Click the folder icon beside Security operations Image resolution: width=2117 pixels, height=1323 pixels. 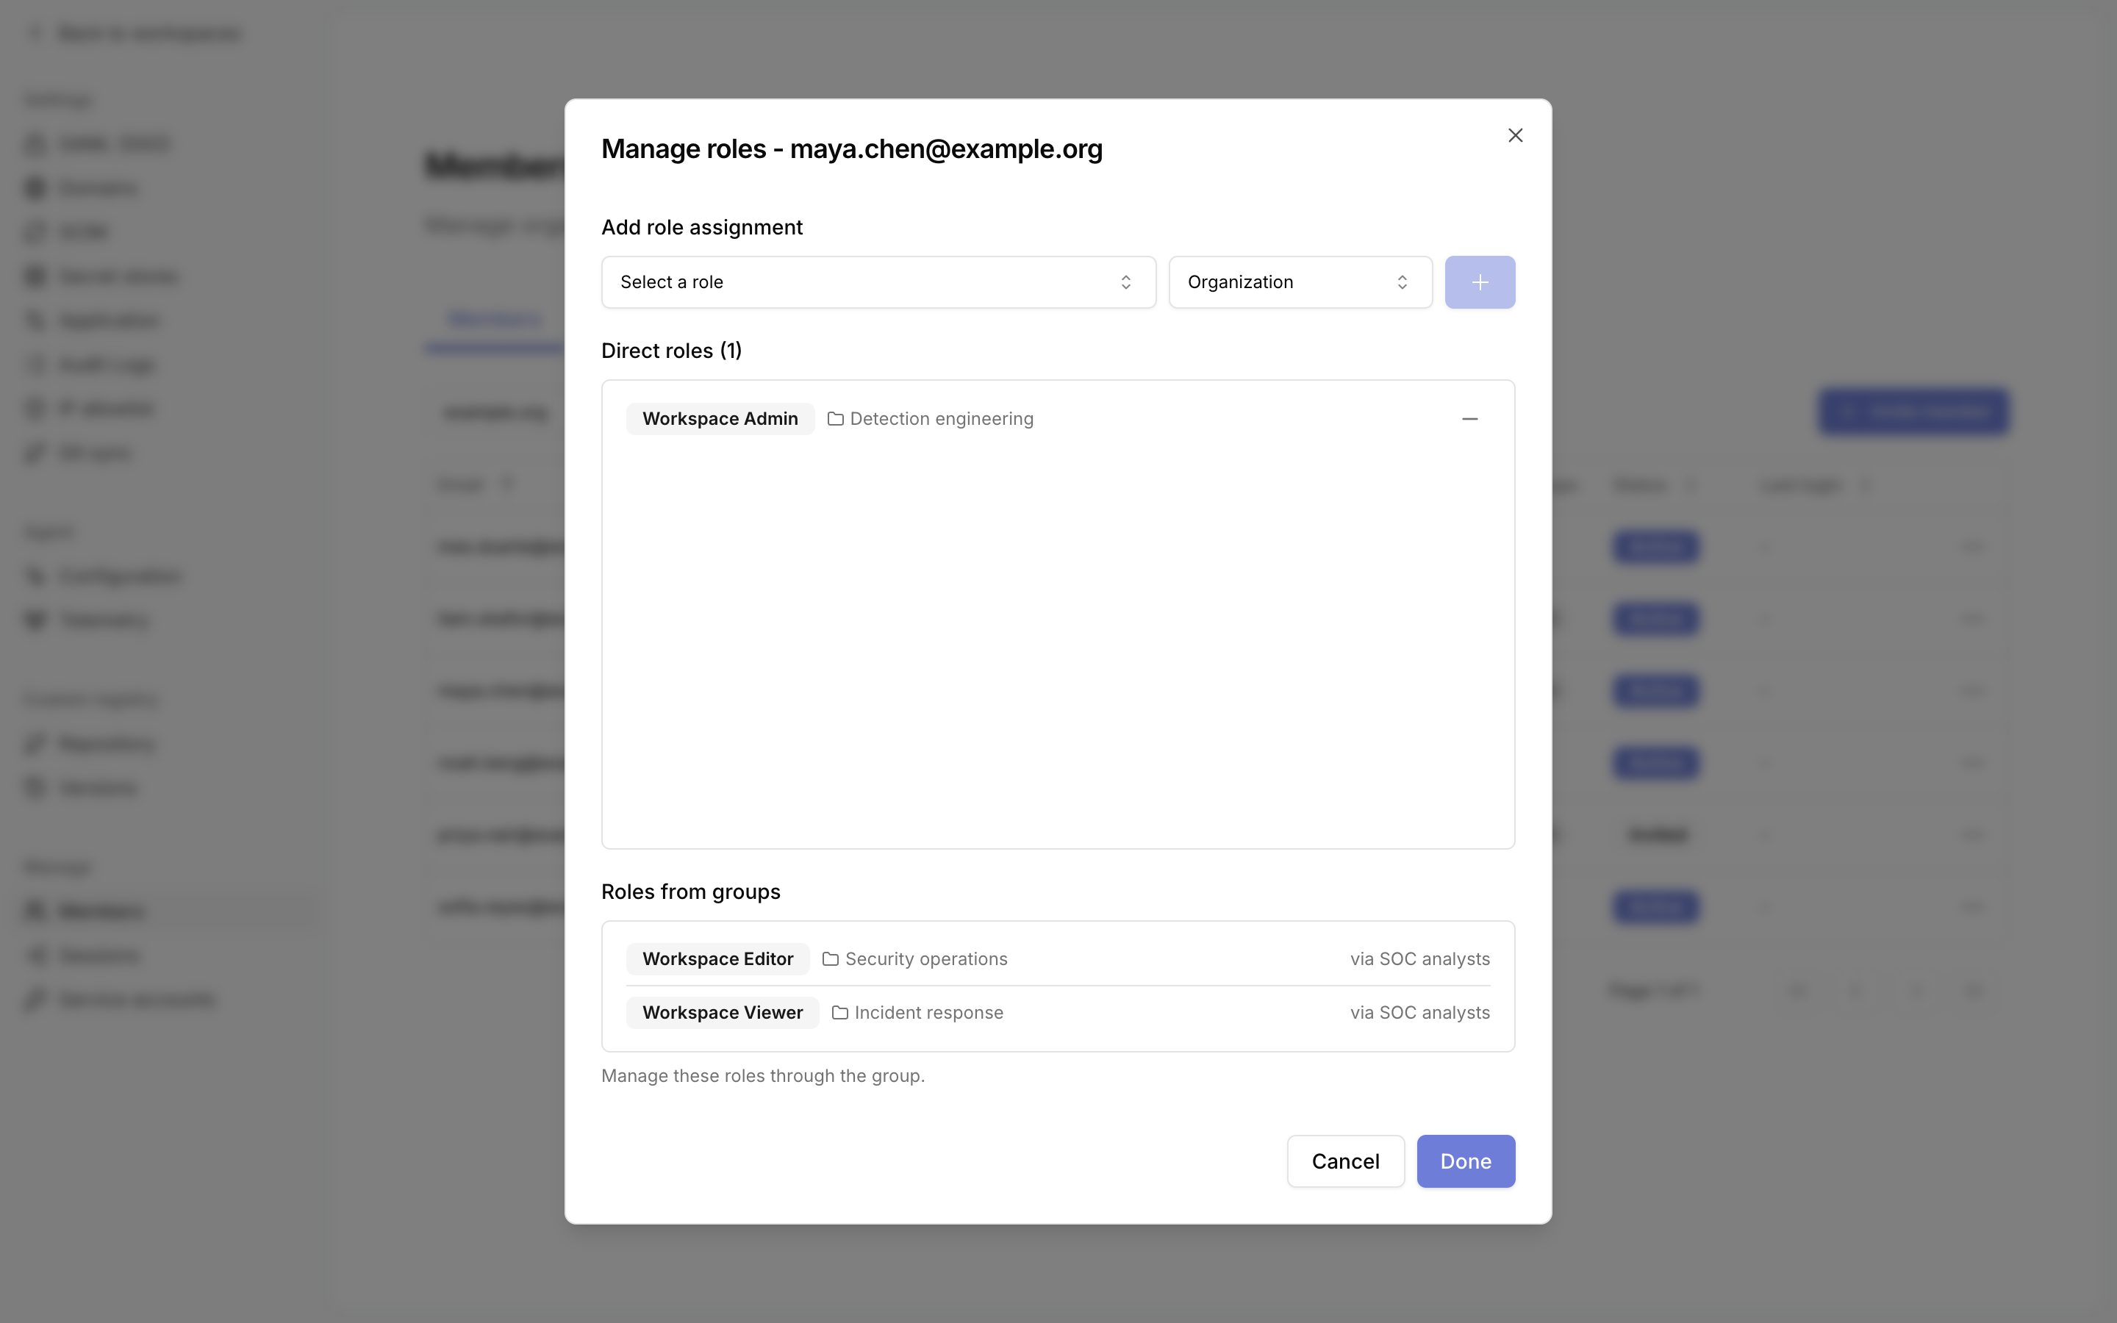pyautogui.click(x=830, y=959)
